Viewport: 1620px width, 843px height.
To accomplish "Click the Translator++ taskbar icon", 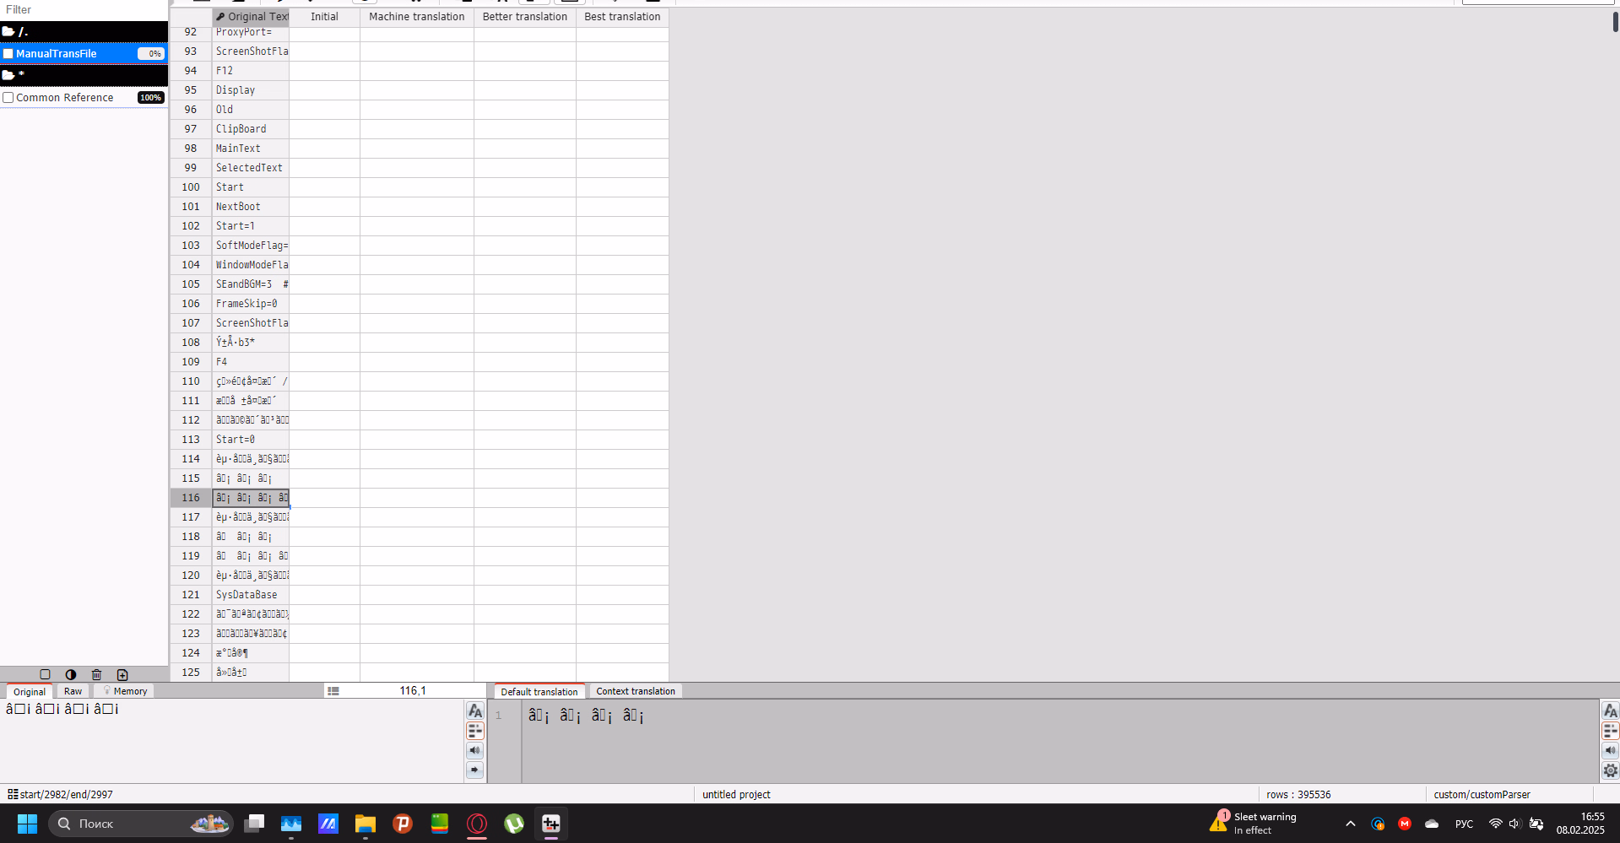I will [551, 824].
